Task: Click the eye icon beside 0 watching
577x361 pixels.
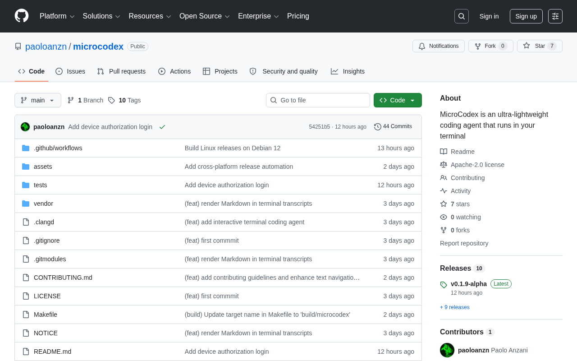Action: click(444, 217)
